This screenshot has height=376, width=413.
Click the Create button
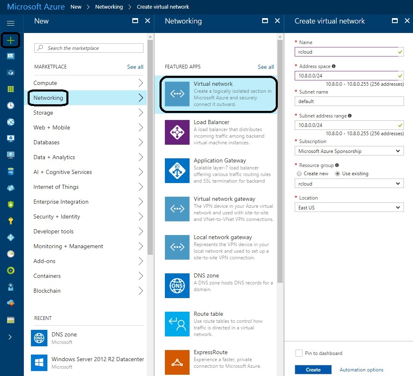pos(313,369)
